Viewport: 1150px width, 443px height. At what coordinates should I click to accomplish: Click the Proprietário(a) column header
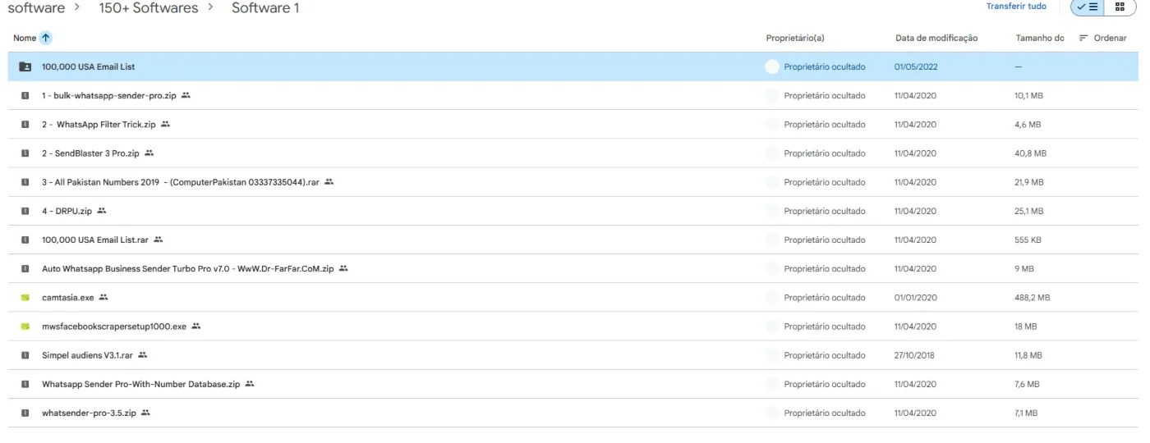[x=795, y=38]
